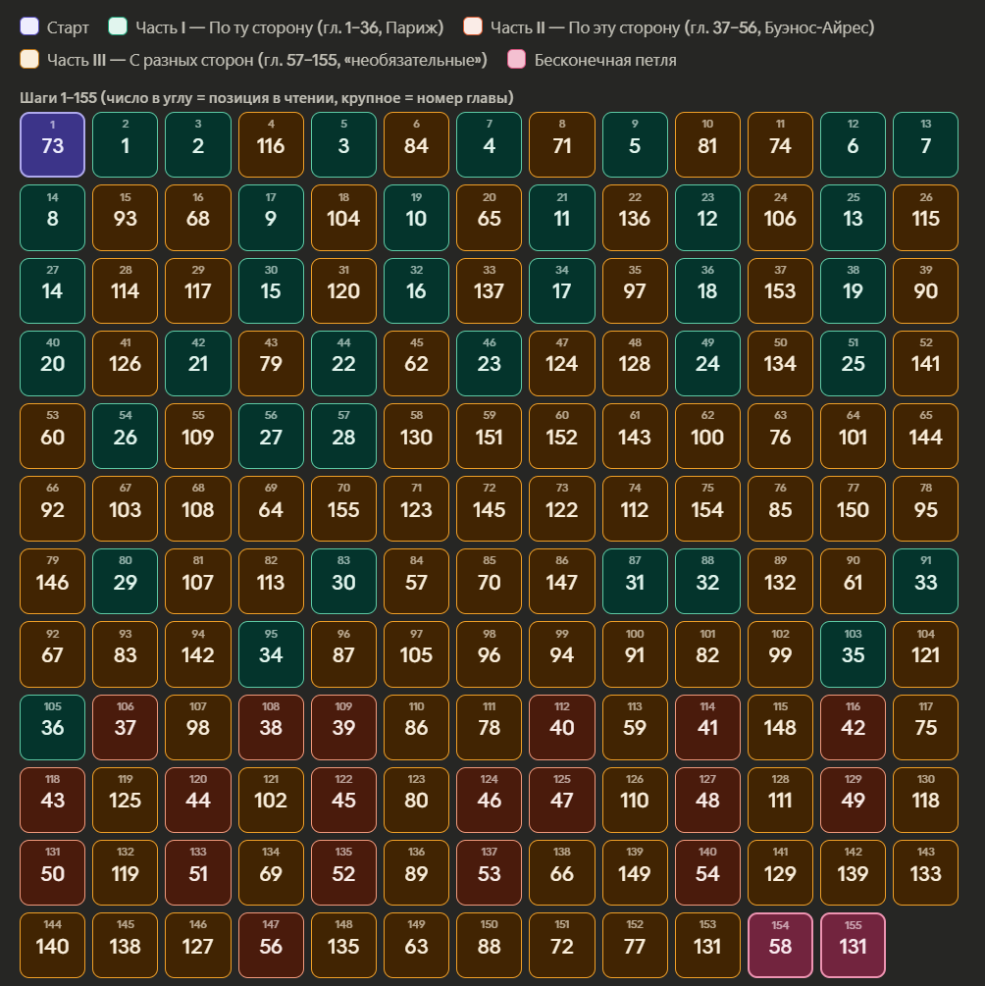The height and width of the screenshot is (986, 985).
Task: Select chapter 36 tile at step 105
Action: [53, 727]
